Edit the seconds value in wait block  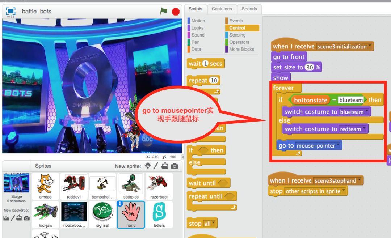205,64
